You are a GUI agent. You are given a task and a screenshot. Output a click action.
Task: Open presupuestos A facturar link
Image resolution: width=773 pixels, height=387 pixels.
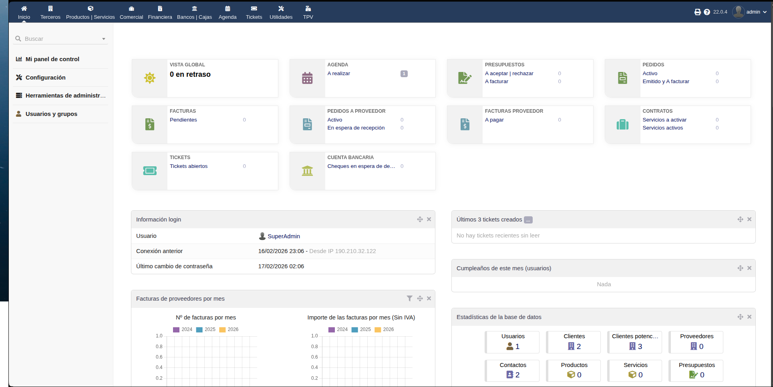click(496, 82)
